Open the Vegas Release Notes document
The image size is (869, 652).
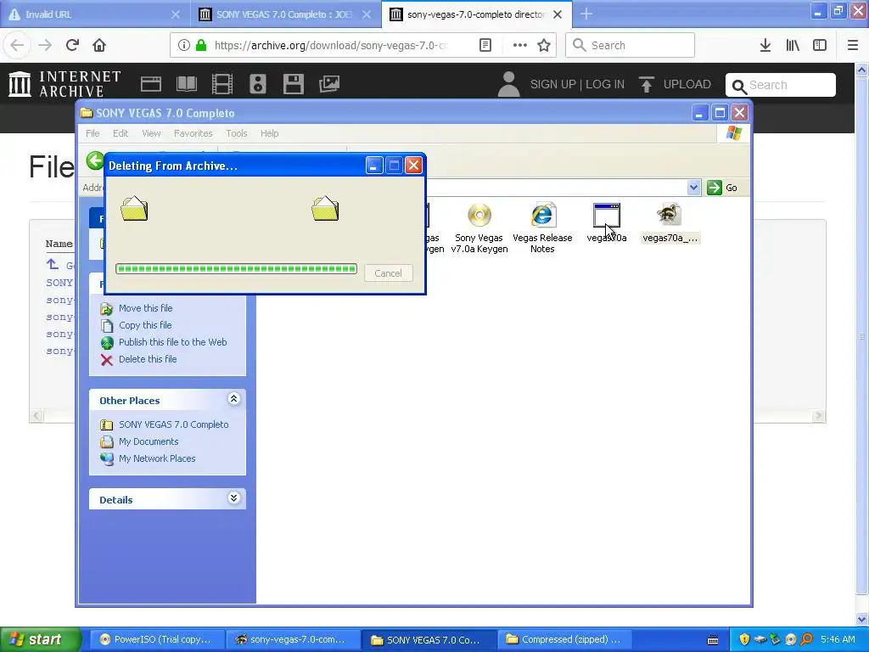click(542, 228)
